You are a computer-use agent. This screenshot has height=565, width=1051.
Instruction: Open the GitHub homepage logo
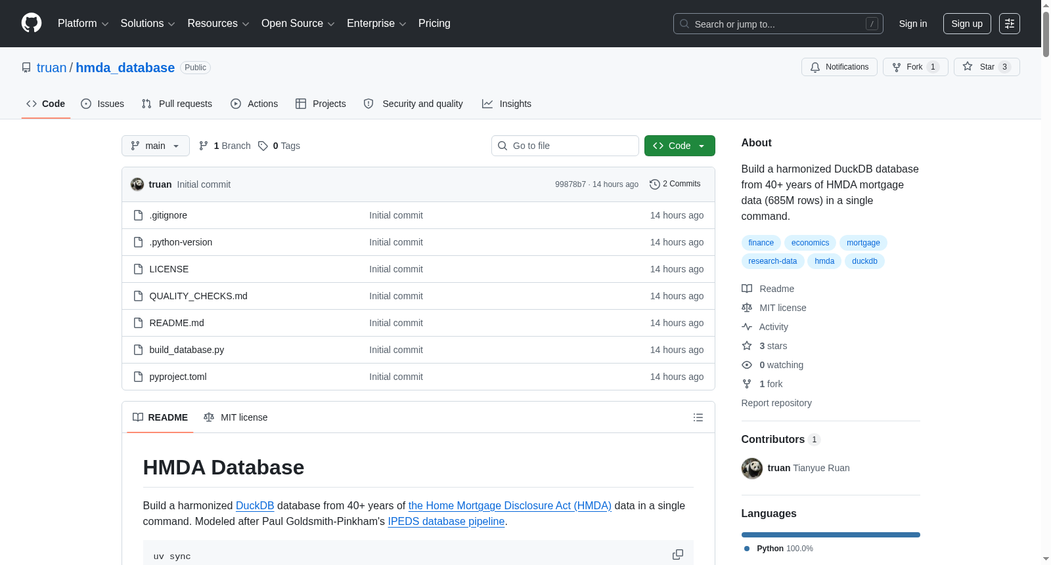[x=32, y=24]
